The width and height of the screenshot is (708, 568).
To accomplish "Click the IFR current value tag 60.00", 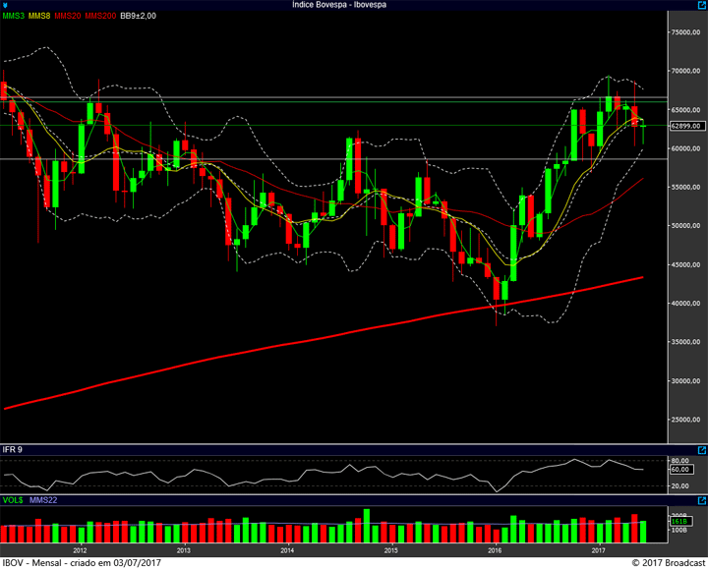I will point(679,469).
